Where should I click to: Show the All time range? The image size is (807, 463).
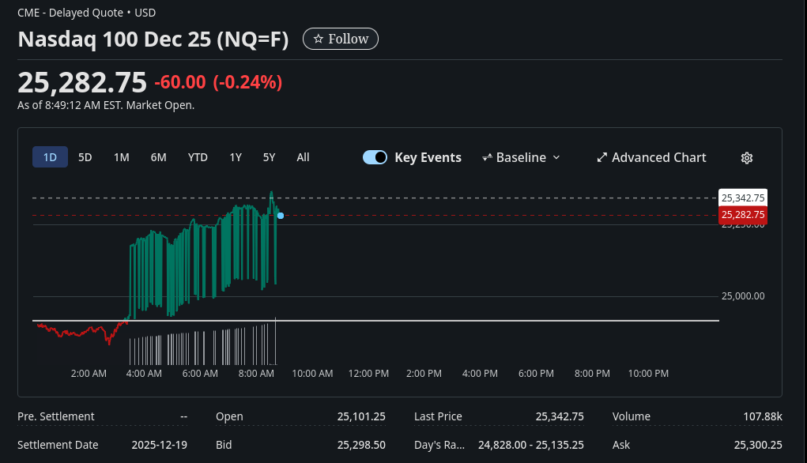[x=304, y=157]
